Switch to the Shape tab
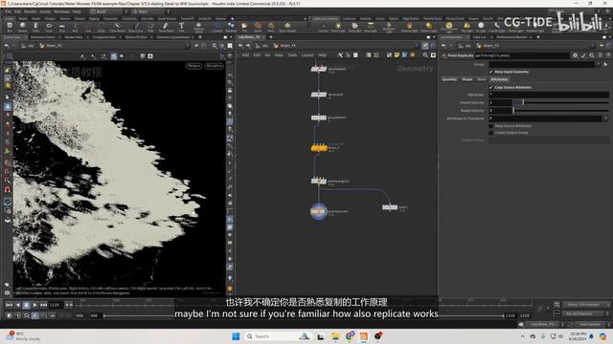 click(x=467, y=79)
